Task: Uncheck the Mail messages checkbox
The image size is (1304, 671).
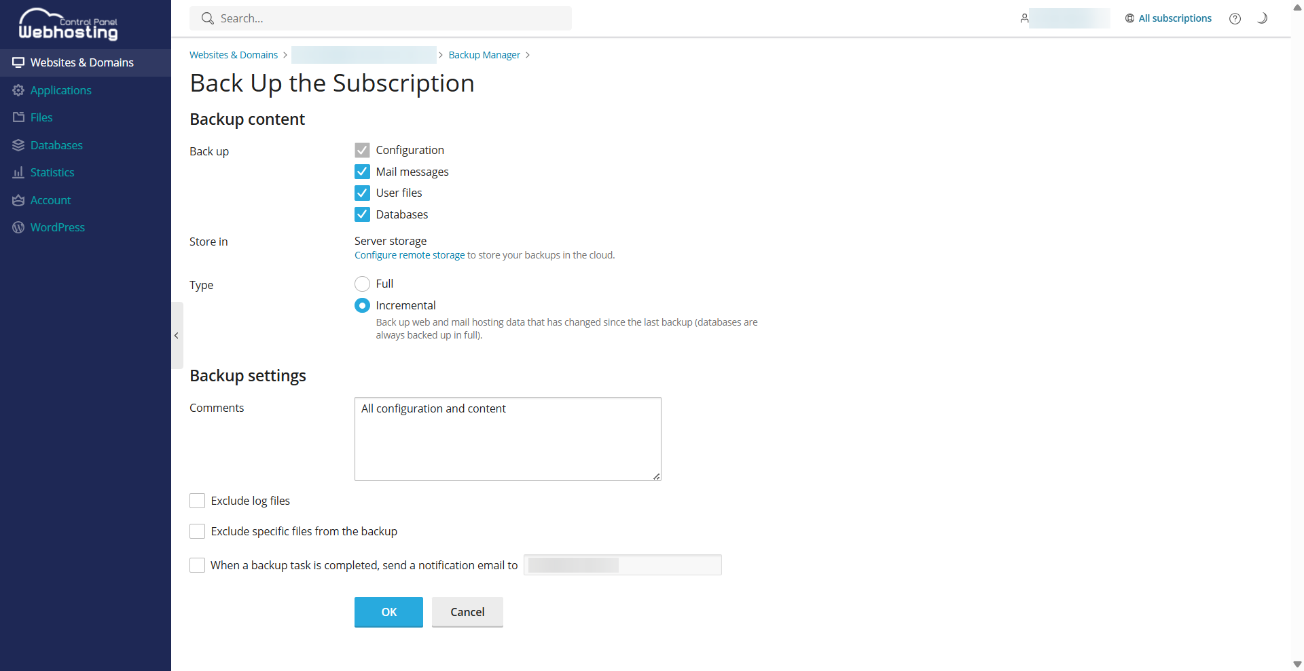Action: click(362, 172)
